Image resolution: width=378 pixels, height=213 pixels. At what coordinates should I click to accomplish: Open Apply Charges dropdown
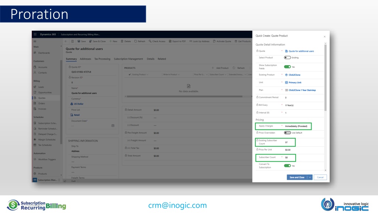click(297, 126)
